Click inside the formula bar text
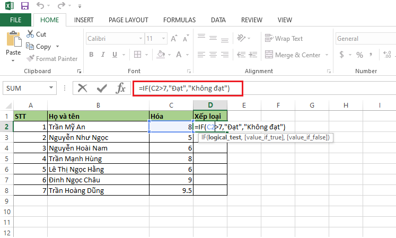Screen dimensions: 396x238 point(184,88)
